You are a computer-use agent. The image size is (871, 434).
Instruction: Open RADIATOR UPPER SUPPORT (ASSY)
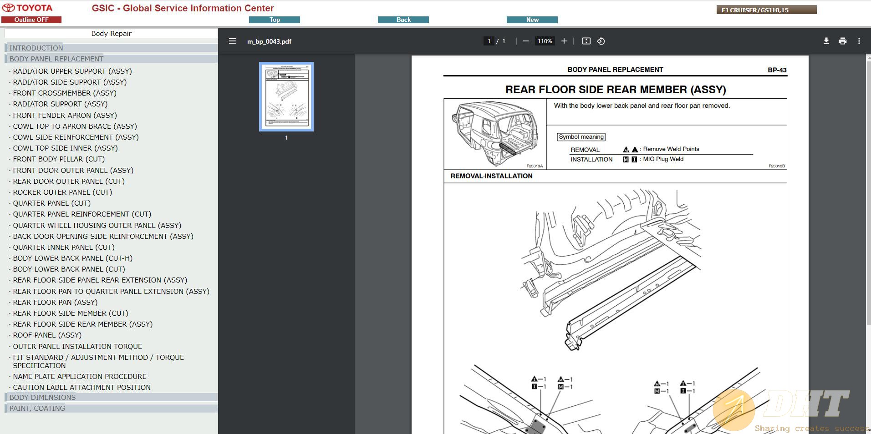(72, 71)
